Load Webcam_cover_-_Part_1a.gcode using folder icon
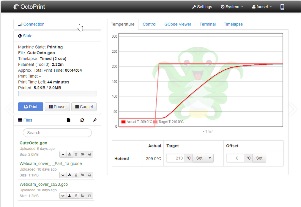The width and height of the screenshot is (301, 207). (83, 175)
